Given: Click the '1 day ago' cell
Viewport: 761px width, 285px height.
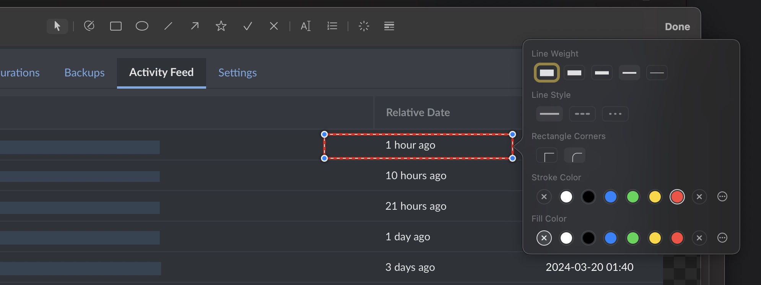Looking at the screenshot, I should coord(408,236).
